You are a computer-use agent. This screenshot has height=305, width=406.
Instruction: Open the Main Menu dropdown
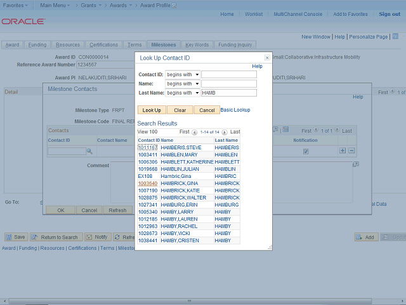click(x=54, y=5)
